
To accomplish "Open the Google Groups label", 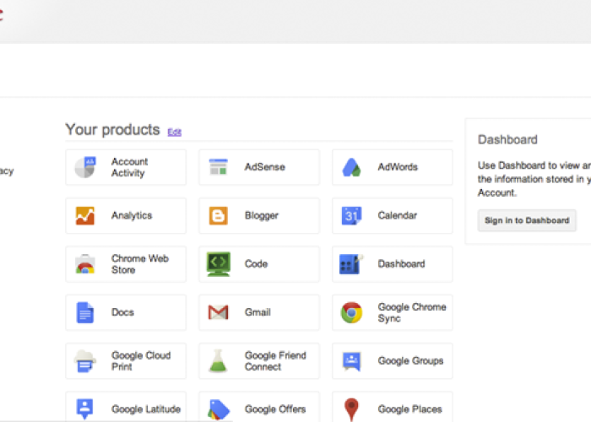I will click(410, 361).
